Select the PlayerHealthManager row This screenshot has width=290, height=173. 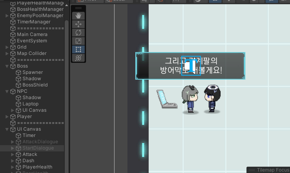[32, 3]
